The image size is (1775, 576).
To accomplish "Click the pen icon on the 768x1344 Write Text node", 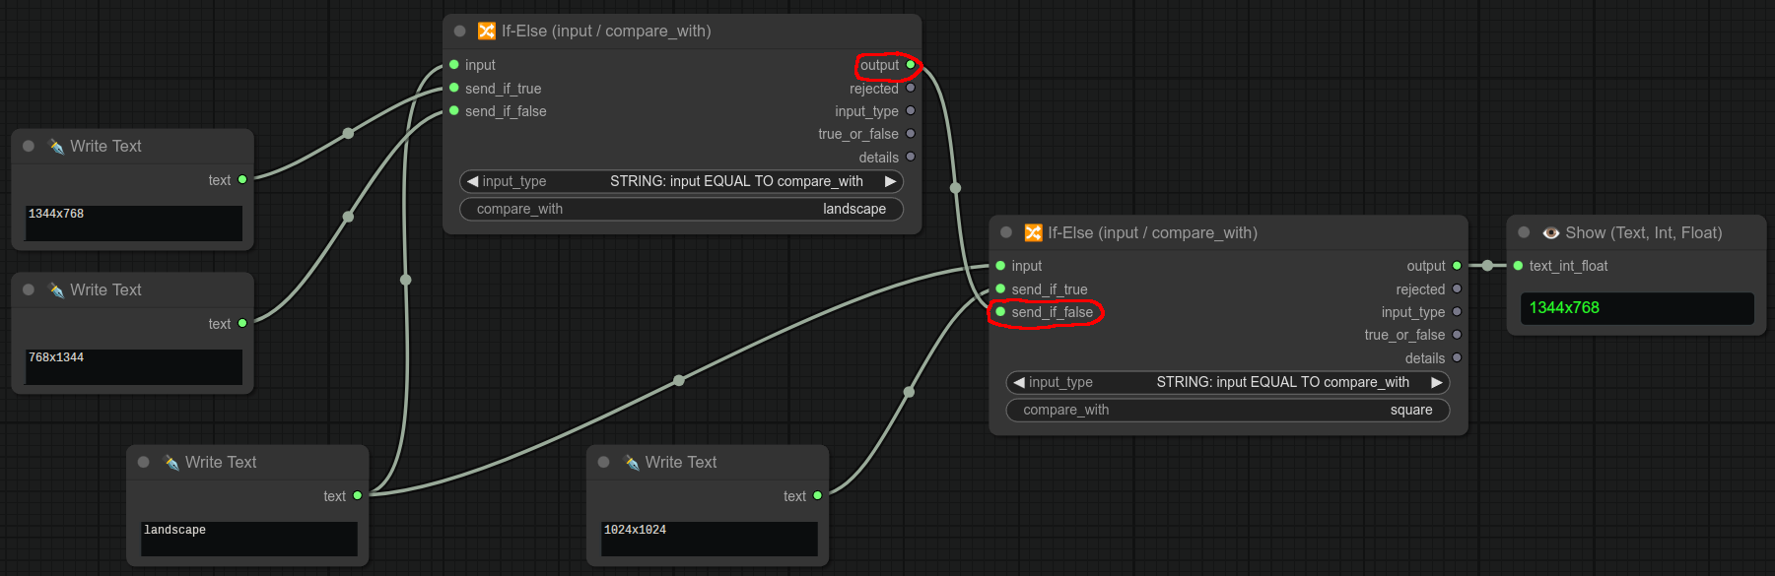I will (56, 290).
